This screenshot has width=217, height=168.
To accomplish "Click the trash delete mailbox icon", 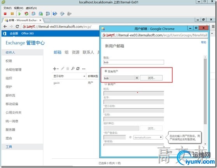I will click(x=68, y=68).
